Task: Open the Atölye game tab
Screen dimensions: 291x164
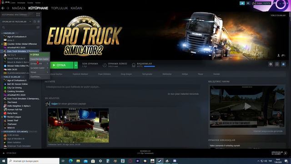Action: (x=185, y=74)
